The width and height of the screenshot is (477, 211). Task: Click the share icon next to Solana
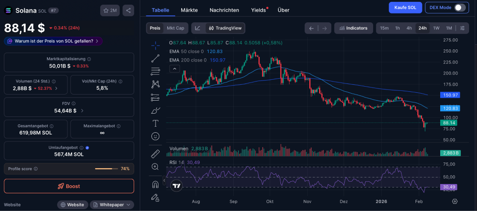(x=128, y=10)
